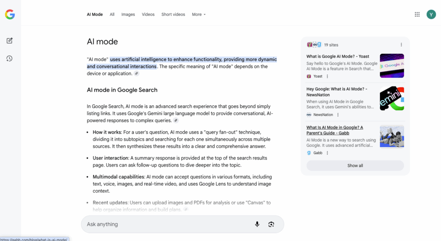The width and height of the screenshot is (441, 241).
Task: Open the account profile avatar
Action: pyautogui.click(x=431, y=14)
